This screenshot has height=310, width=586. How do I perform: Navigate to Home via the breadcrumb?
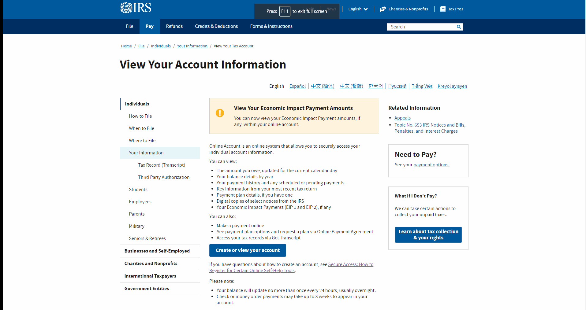pos(126,46)
